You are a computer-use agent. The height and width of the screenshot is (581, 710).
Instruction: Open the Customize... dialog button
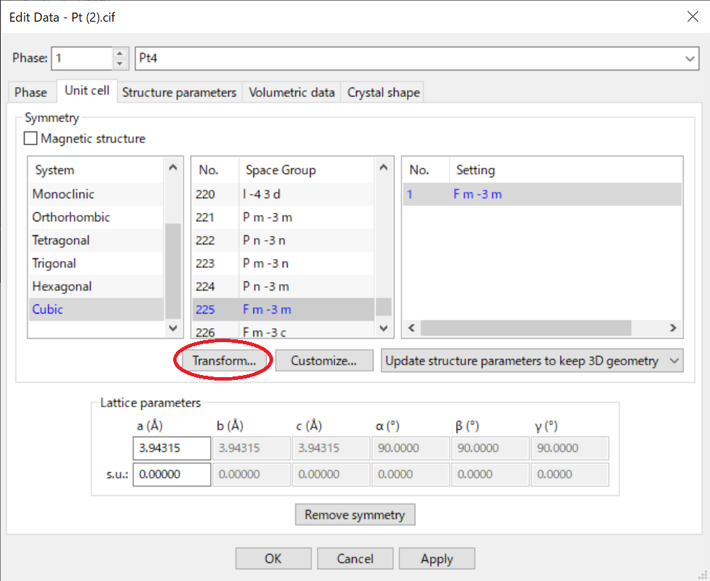pos(324,361)
